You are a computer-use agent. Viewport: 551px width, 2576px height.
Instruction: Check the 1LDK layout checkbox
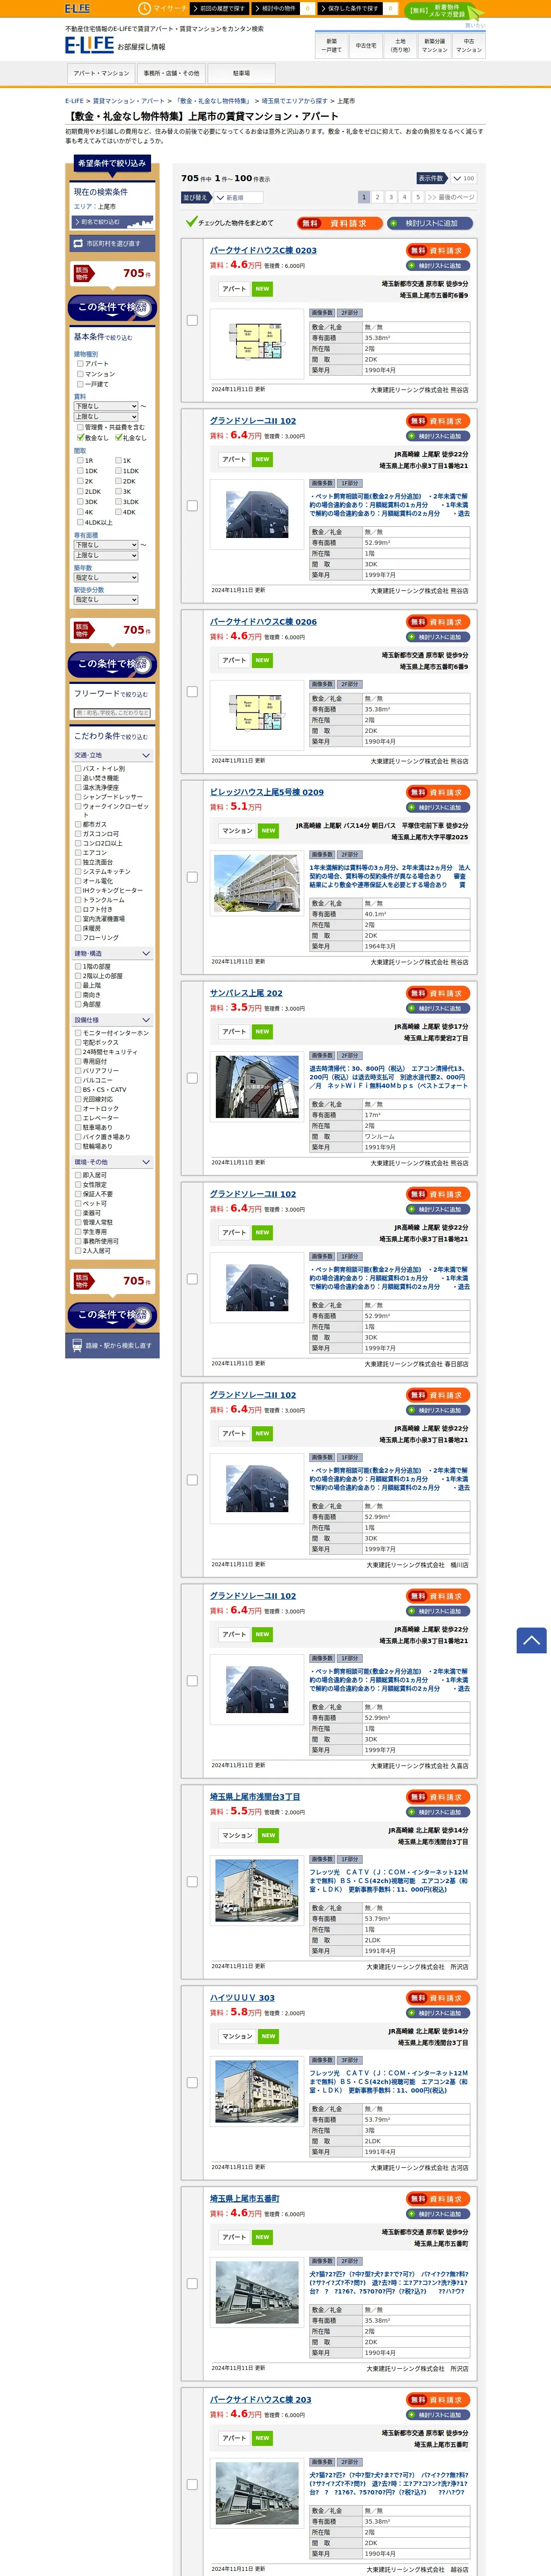pyautogui.click(x=118, y=470)
